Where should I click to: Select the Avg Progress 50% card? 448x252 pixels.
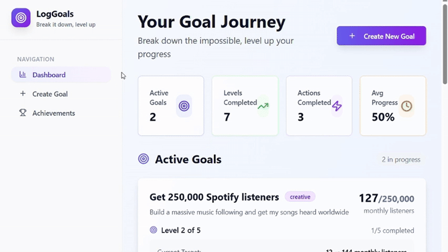pos(393,106)
